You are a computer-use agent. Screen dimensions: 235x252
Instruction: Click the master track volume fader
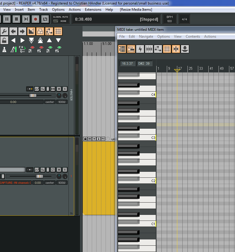[33, 95]
